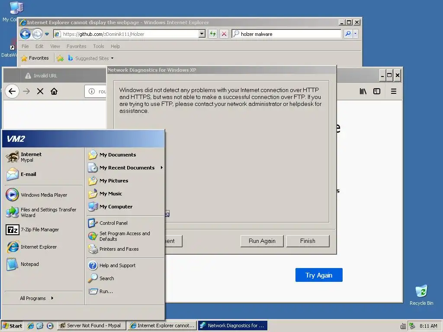Click keyboard tray icon
443x332 pixels.
tap(403, 326)
